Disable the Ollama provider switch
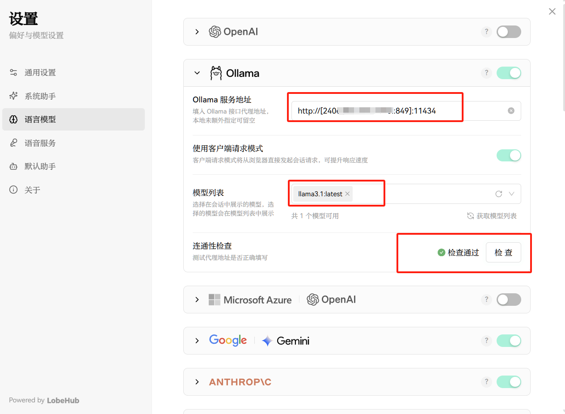This screenshot has width=565, height=414. tap(509, 73)
